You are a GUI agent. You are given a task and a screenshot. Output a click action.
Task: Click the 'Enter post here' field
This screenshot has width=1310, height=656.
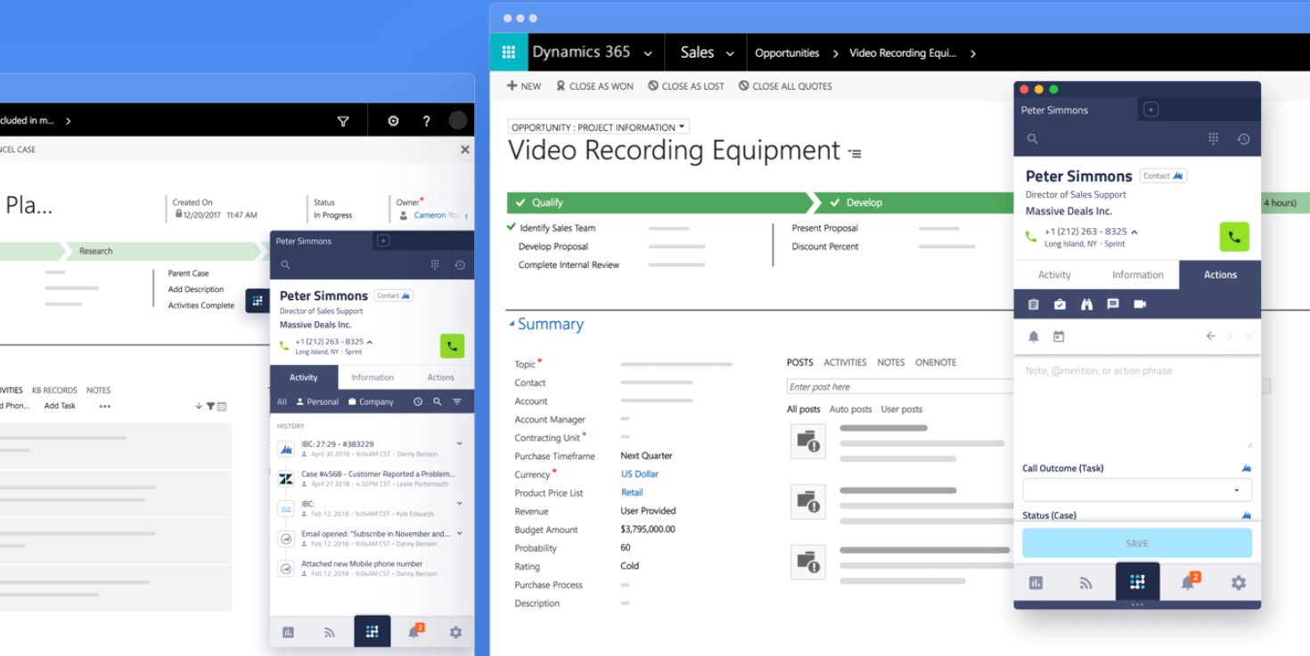[x=900, y=387]
